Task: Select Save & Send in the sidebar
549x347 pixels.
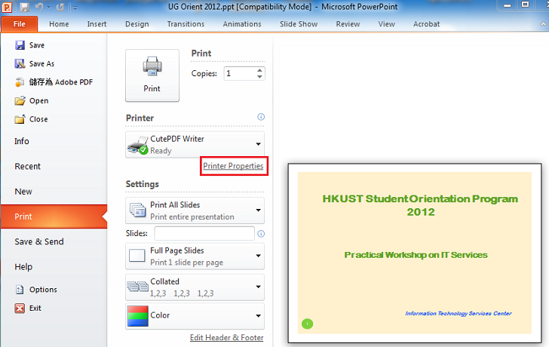Action: [x=39, y=242]
